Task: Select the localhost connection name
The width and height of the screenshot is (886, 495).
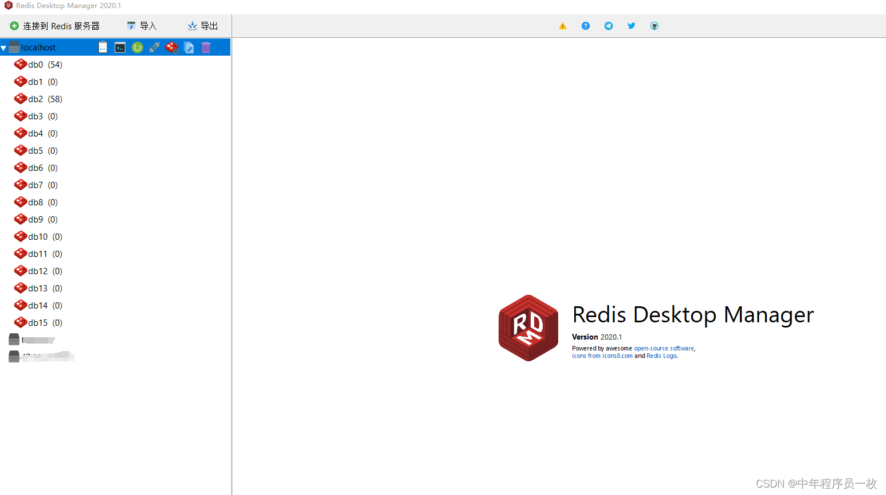Action: point(38,48)
